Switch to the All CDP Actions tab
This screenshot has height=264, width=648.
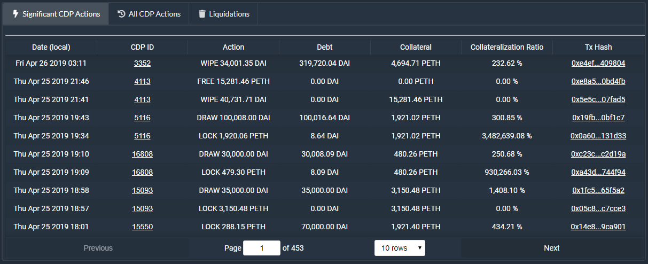[x=149, y=14]
